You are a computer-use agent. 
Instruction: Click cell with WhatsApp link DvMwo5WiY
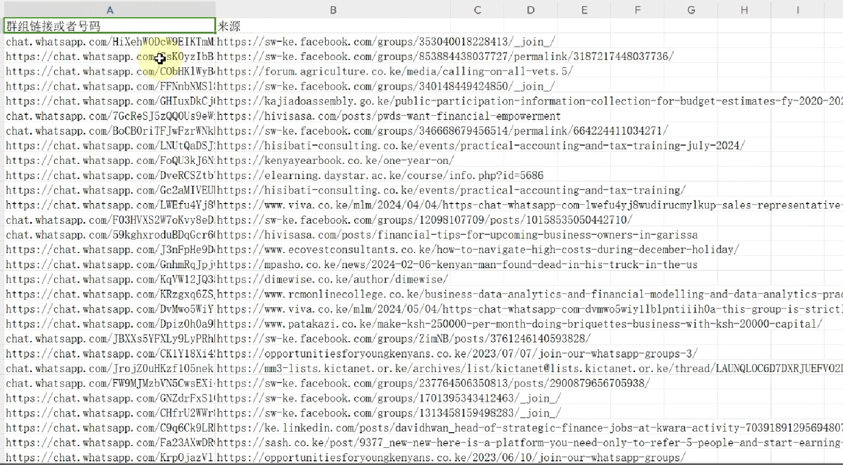point(110,309)
